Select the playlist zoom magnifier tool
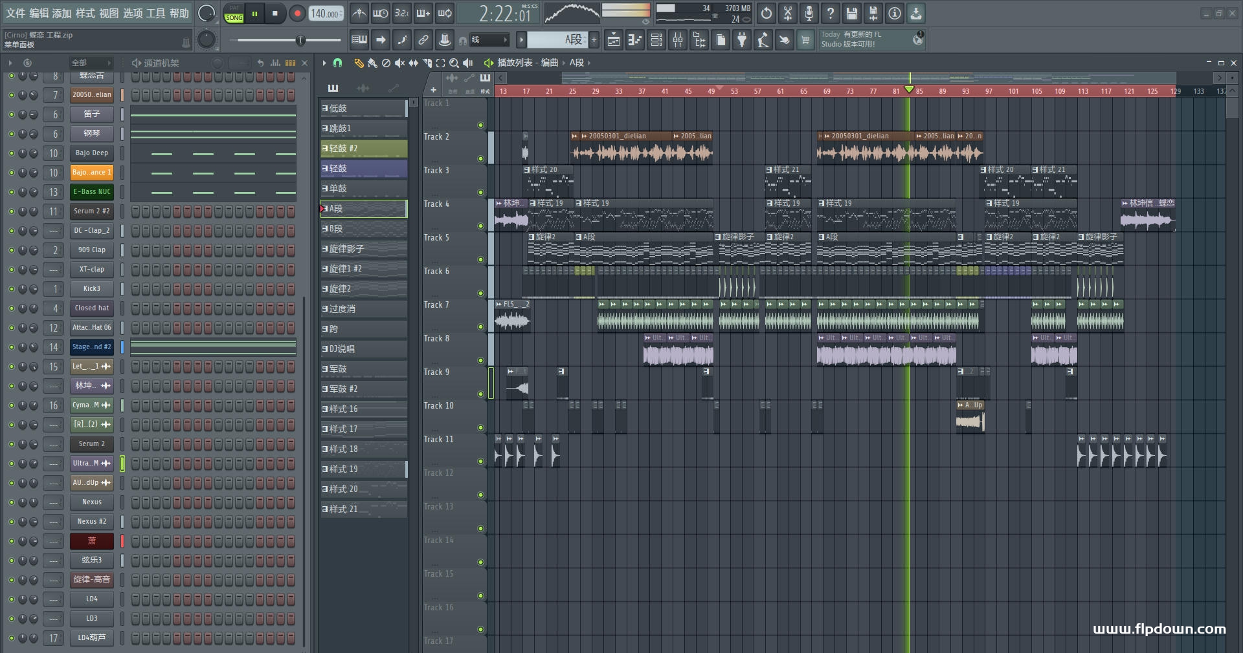 point(454,63)
